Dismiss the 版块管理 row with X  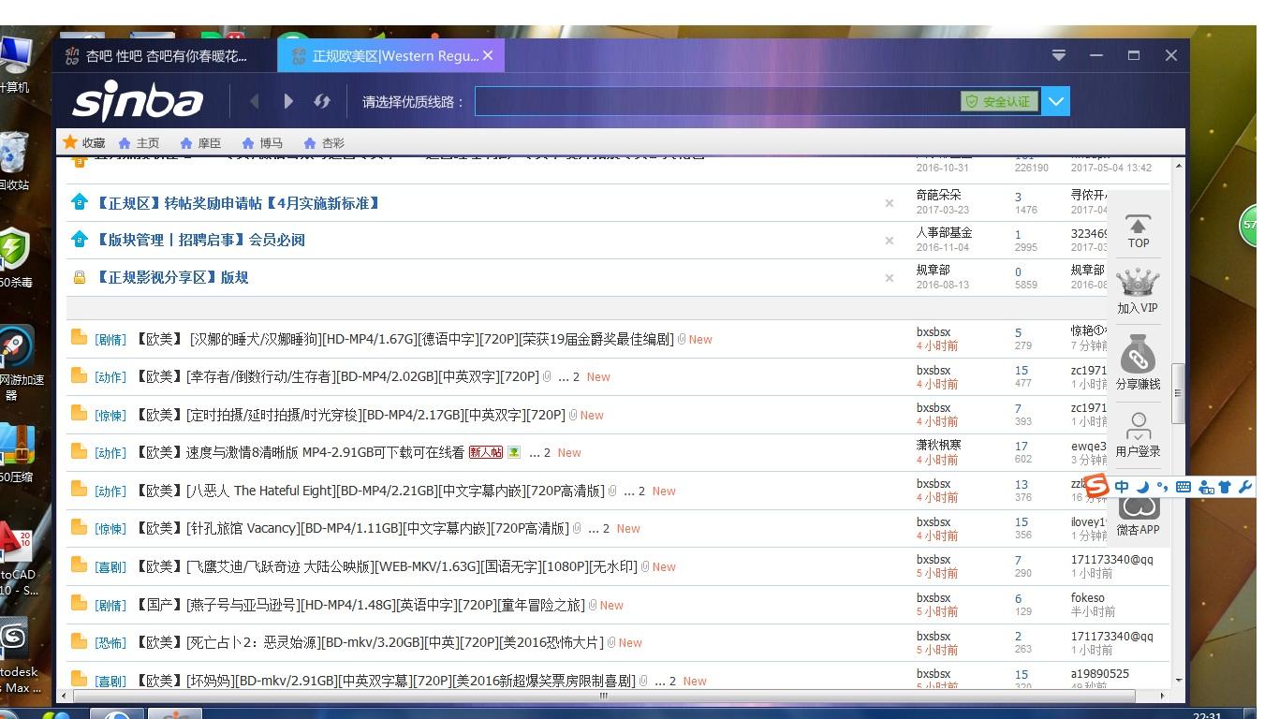tap(889, 241)
